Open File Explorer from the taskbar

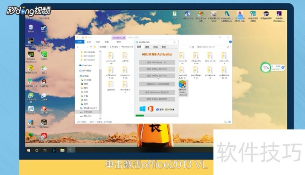tap(62, 150)
